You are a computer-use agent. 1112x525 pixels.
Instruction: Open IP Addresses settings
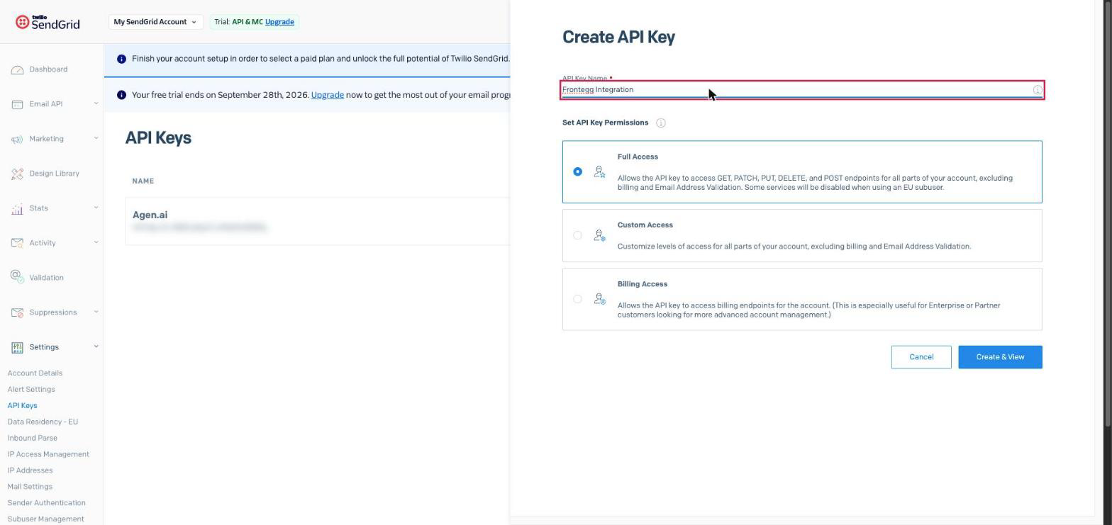(30, 471)
